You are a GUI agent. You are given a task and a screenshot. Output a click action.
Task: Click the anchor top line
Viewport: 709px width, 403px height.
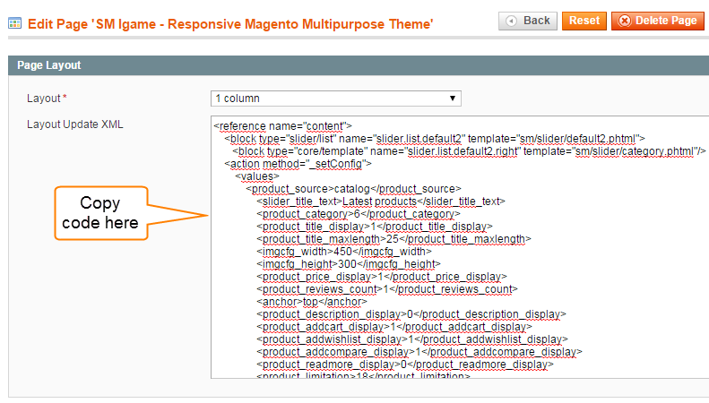[312, 302]
